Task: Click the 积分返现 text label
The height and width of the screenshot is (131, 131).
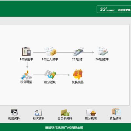Action: pos(50,82)
